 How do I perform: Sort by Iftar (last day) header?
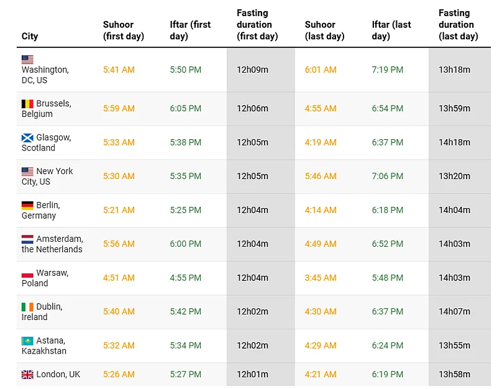pyautogui.click(x=391, y=30)
